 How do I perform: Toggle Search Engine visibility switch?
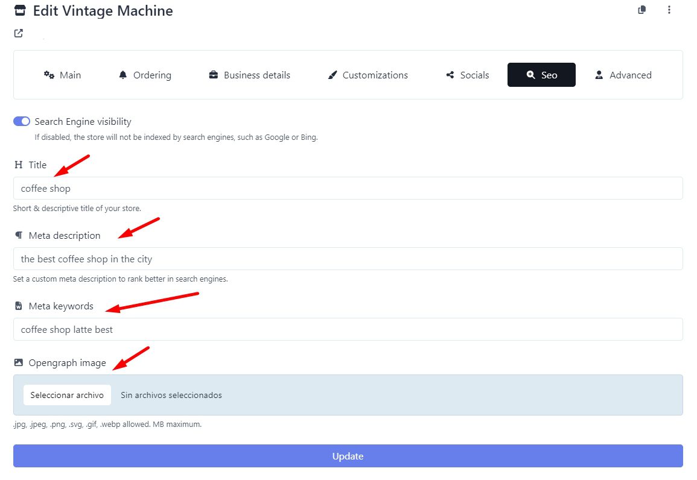tap(22, 121)
